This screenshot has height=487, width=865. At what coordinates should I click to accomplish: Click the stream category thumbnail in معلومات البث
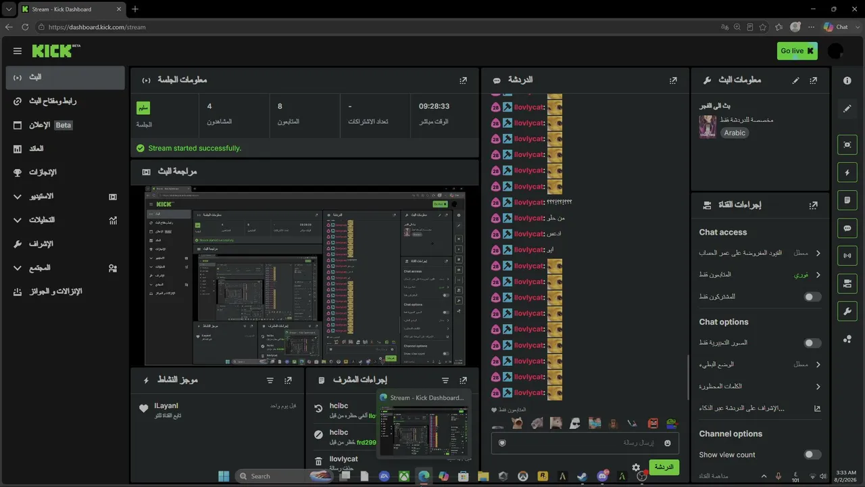coord(708,126)
